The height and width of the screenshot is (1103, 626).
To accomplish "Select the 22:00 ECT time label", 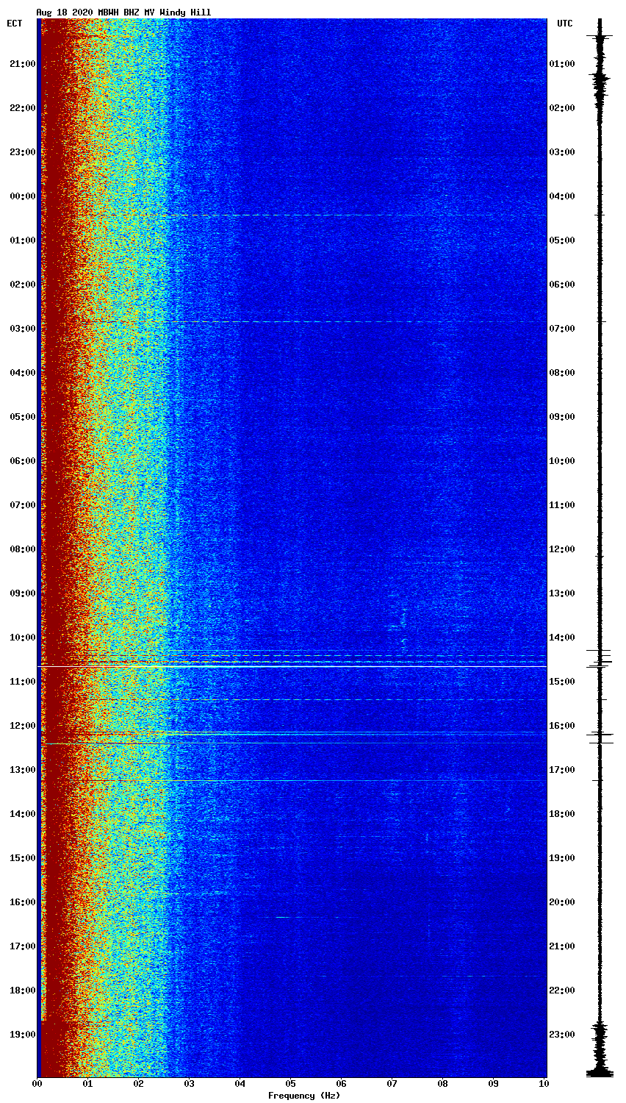I will coord(23,108).
